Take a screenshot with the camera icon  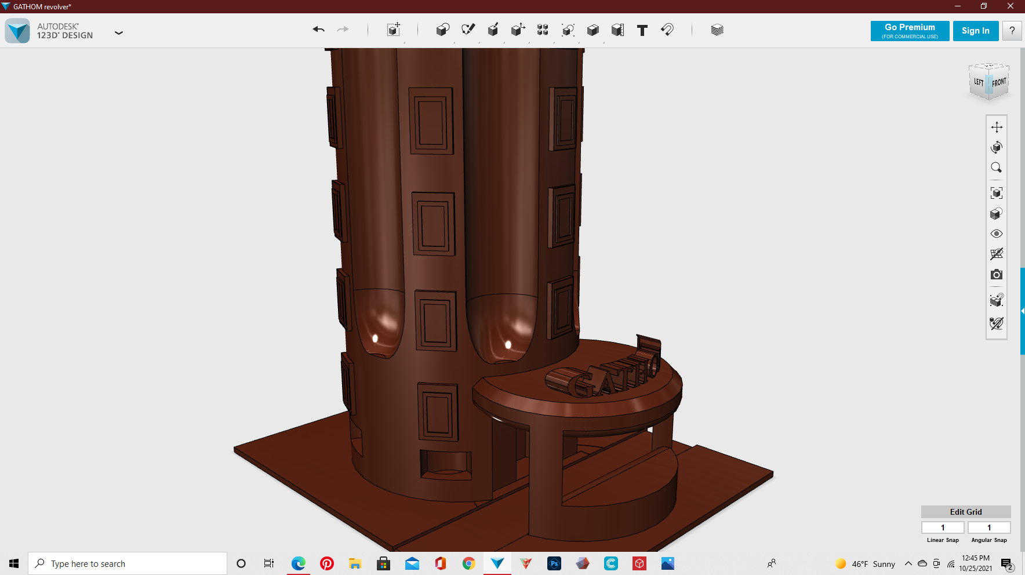tap(997, 274)
